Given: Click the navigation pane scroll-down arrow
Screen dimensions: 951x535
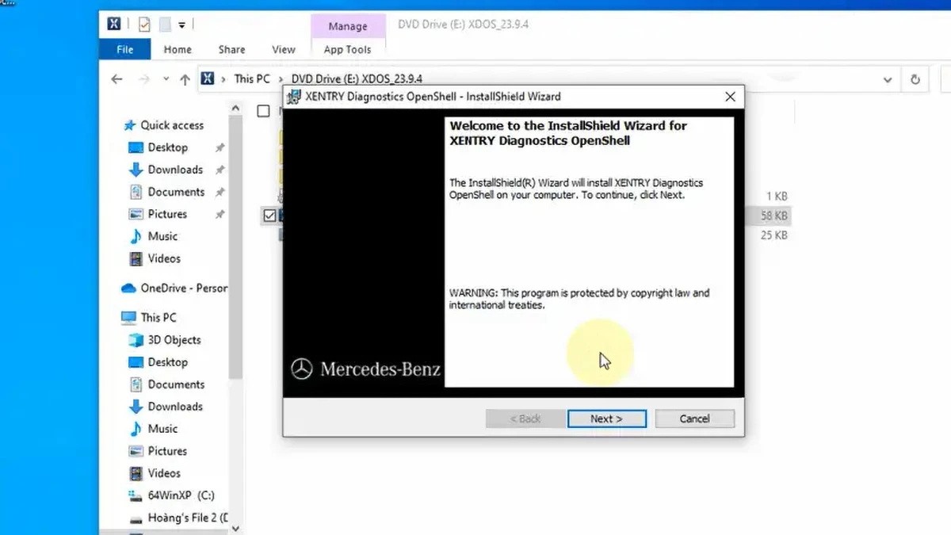Looking at the screenshot, I should (235, 528).
